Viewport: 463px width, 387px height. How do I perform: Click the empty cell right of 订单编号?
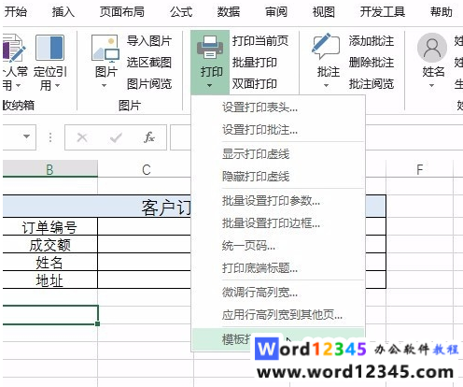145,226
